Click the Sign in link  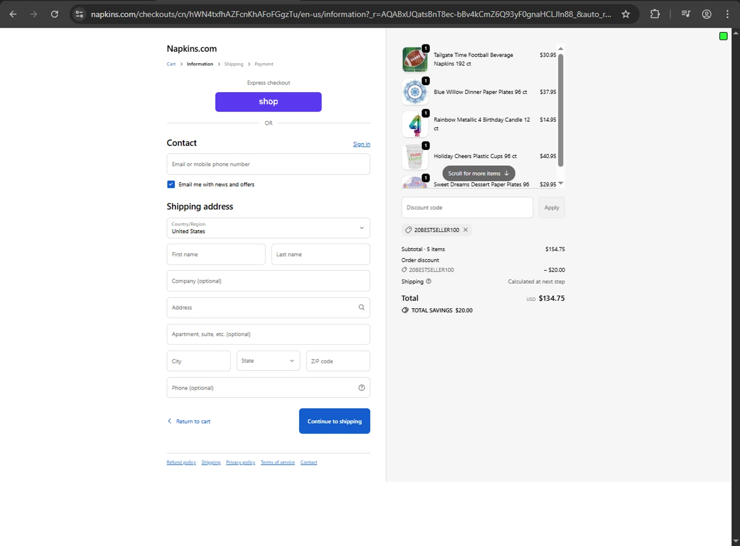click(362, 144)
